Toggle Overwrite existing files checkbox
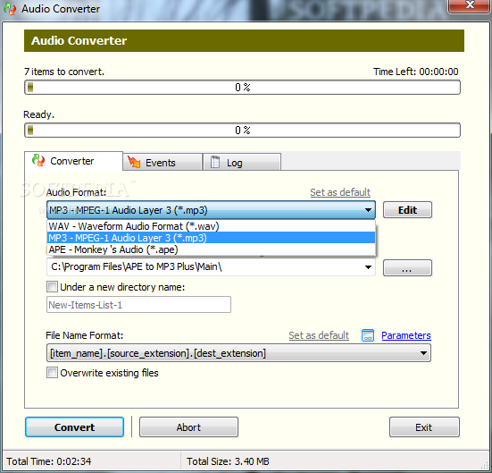 click(x=52, y=373)
